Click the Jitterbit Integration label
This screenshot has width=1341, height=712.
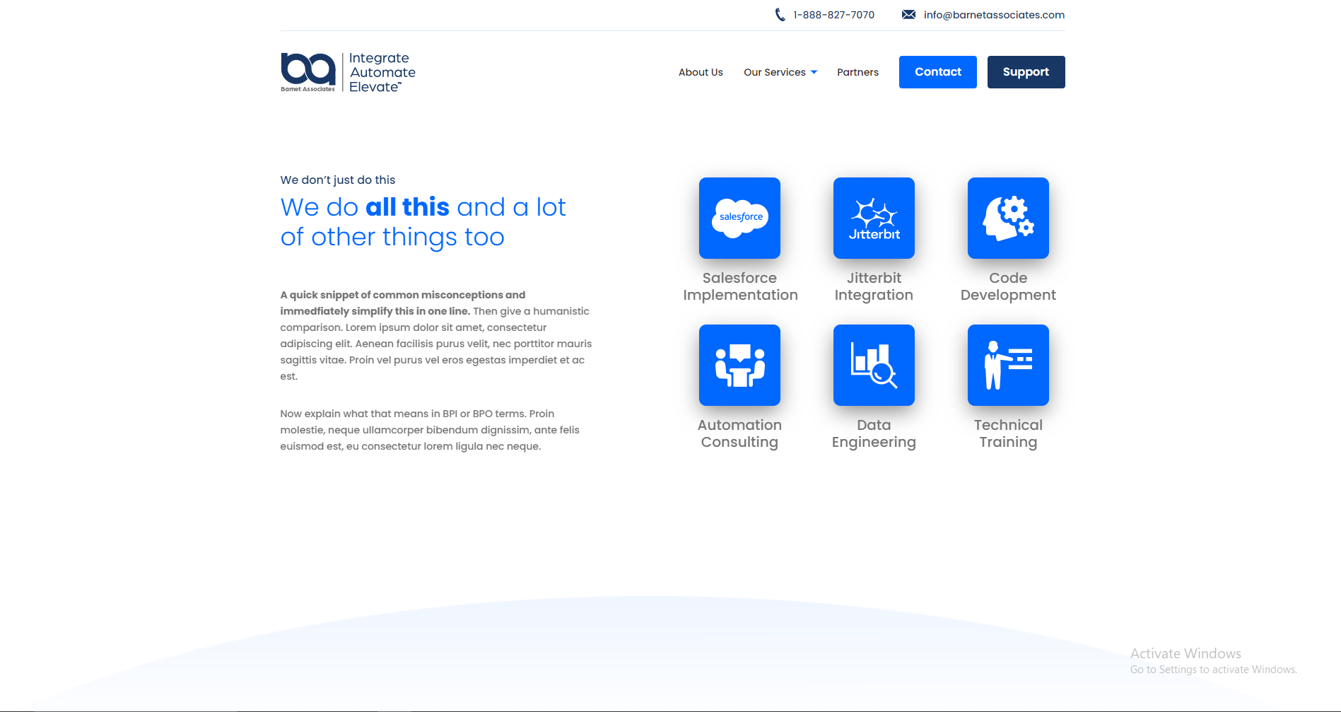(x=874, y=286)
